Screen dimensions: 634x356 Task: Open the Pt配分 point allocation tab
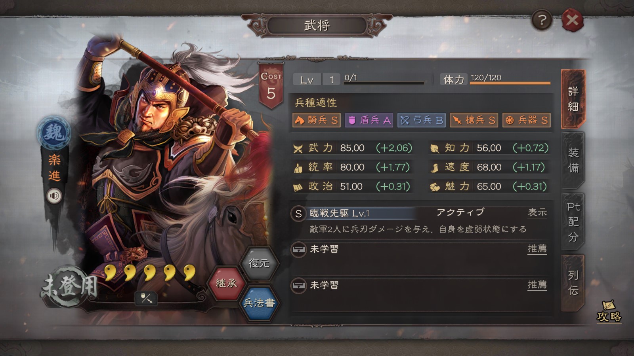pyautogui.click(x=573, y=222)
